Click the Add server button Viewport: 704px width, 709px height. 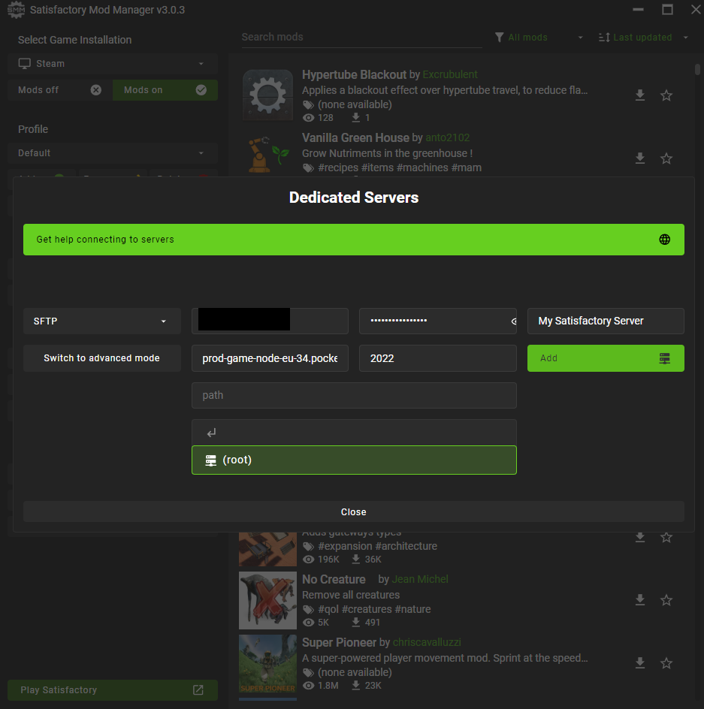tap(606, 358)
